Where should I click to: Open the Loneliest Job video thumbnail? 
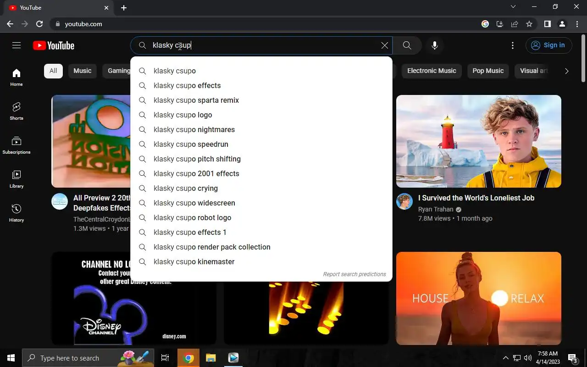tap(479, 141)
